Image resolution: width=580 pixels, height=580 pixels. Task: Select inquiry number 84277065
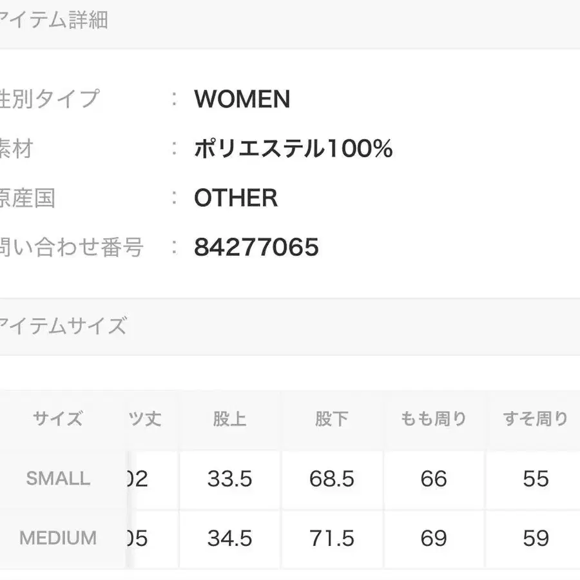(x=256, y=247)
